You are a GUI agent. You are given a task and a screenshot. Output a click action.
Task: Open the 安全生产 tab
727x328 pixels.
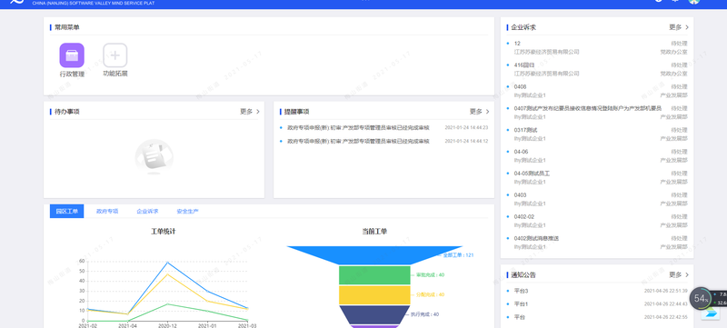pyautogui.click(x=187, y=212)
